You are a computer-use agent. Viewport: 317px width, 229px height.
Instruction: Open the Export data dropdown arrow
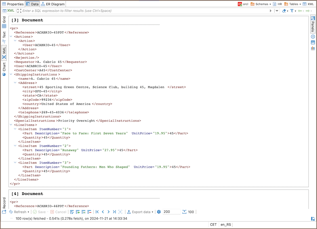click(x=153, y=212)
